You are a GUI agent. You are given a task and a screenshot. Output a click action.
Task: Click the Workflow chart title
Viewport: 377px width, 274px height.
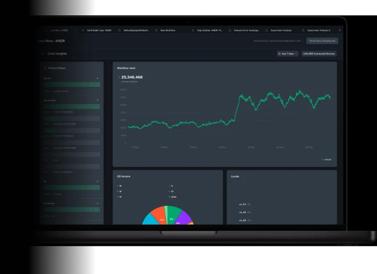(126, 68)
